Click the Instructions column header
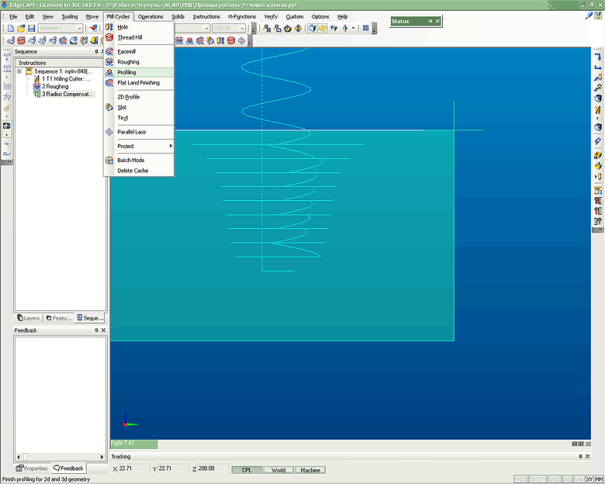 point(56,63)
